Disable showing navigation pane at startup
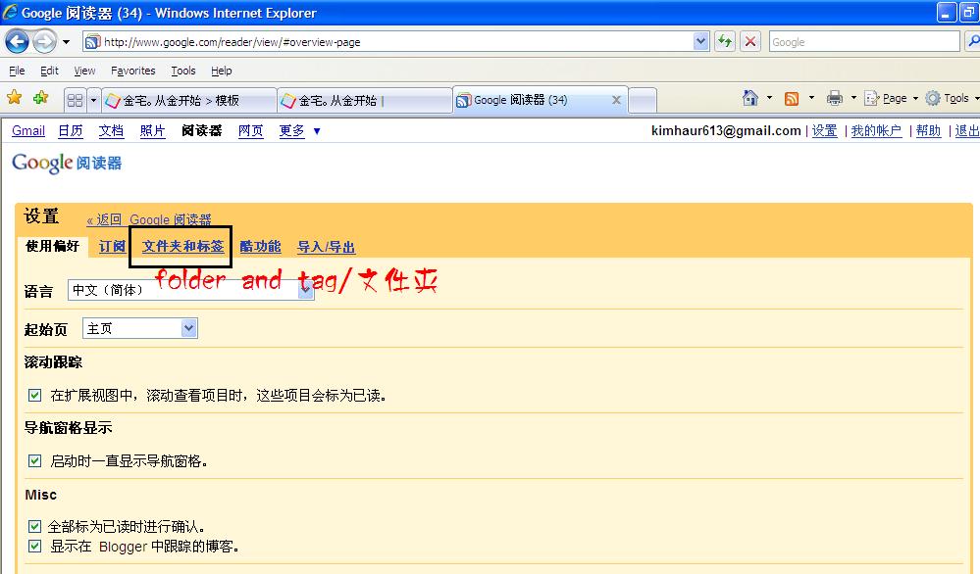980x574 pixels. coord(35,460)
